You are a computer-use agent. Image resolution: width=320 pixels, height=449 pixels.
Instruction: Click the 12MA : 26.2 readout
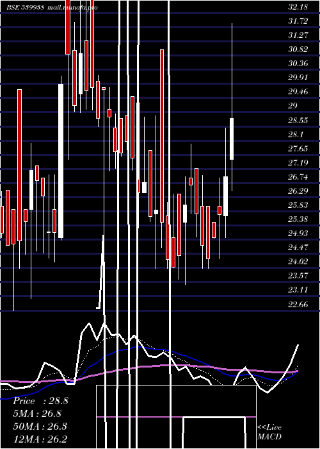[40, 439]
